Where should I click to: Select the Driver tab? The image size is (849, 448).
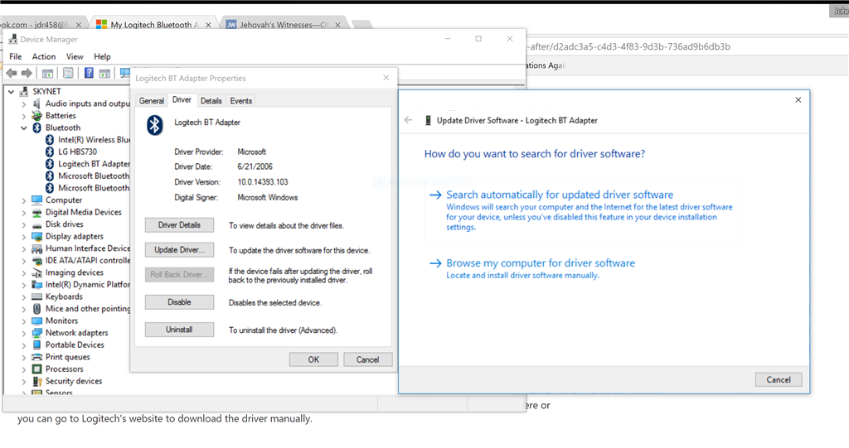[182, 99]
